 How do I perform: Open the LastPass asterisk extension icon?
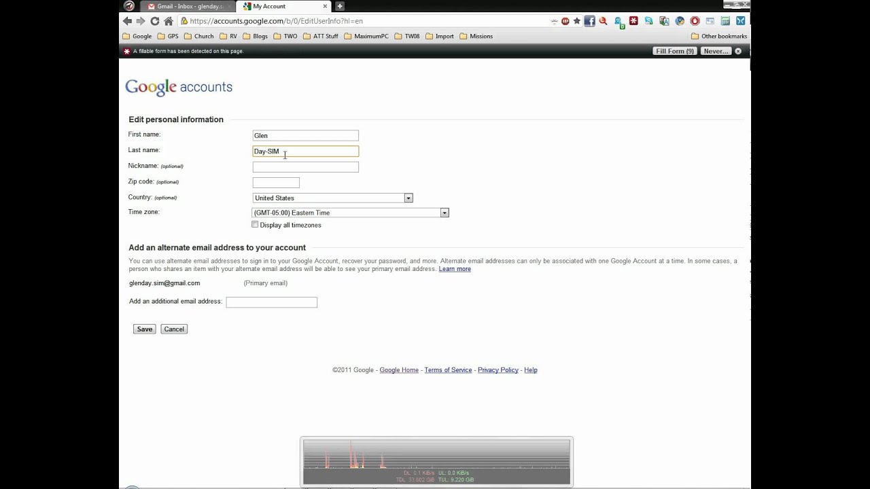point(633,21)
